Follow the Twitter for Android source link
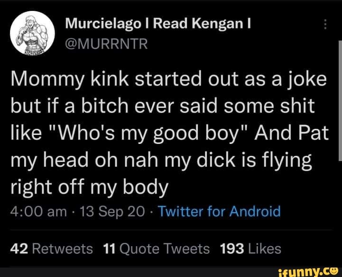Image resolution: width=342 pixels, height=277 pixels. [x=219, y=211]
